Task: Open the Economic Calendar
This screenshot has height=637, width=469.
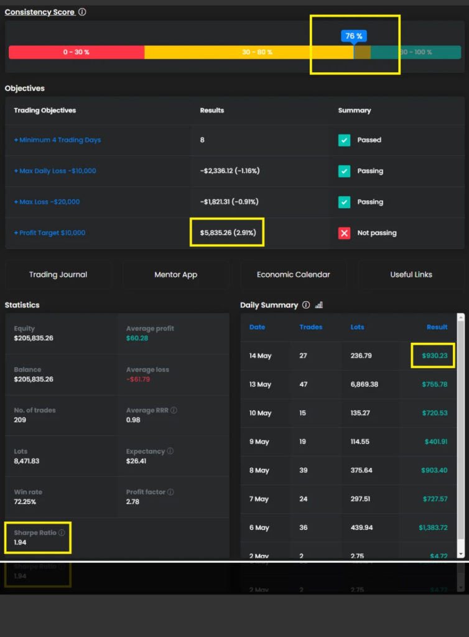Action: point(293,274)
